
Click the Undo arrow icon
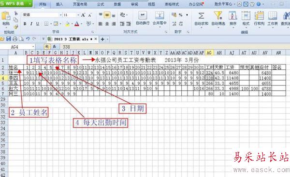pos(28,39)
